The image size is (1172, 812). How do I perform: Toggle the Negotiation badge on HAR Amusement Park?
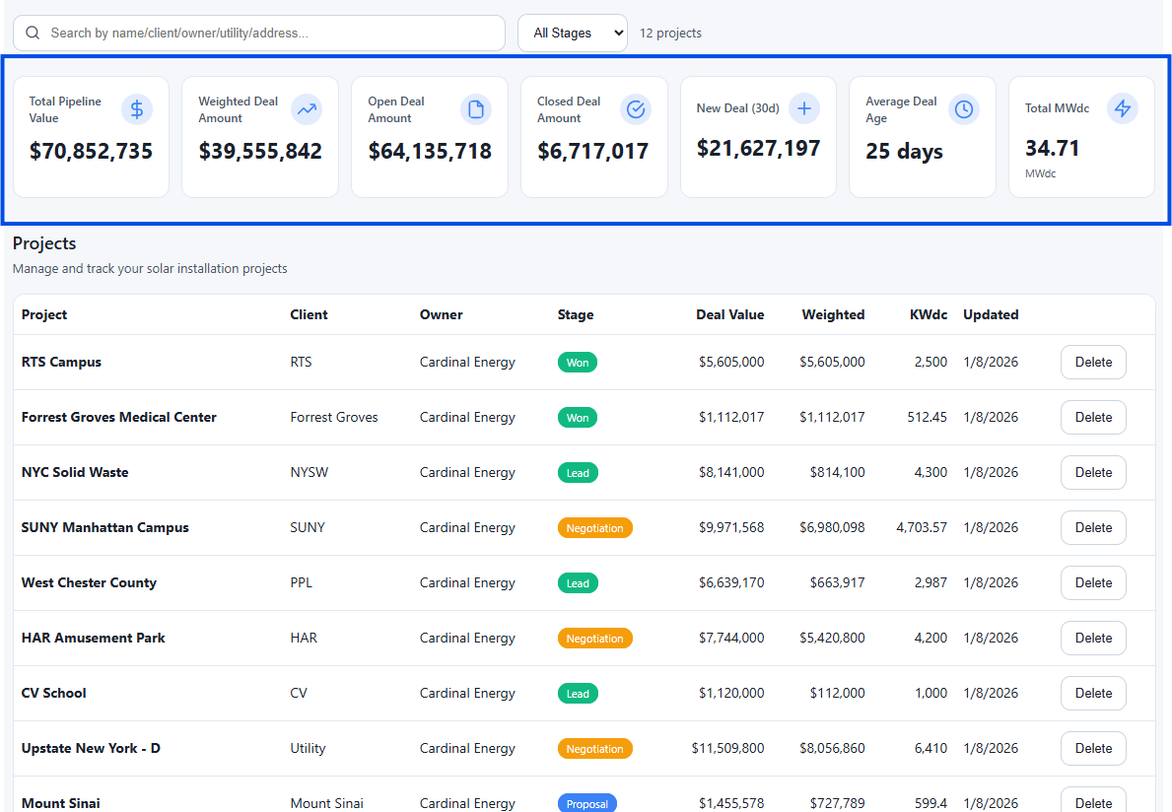[x=594, y=638]
